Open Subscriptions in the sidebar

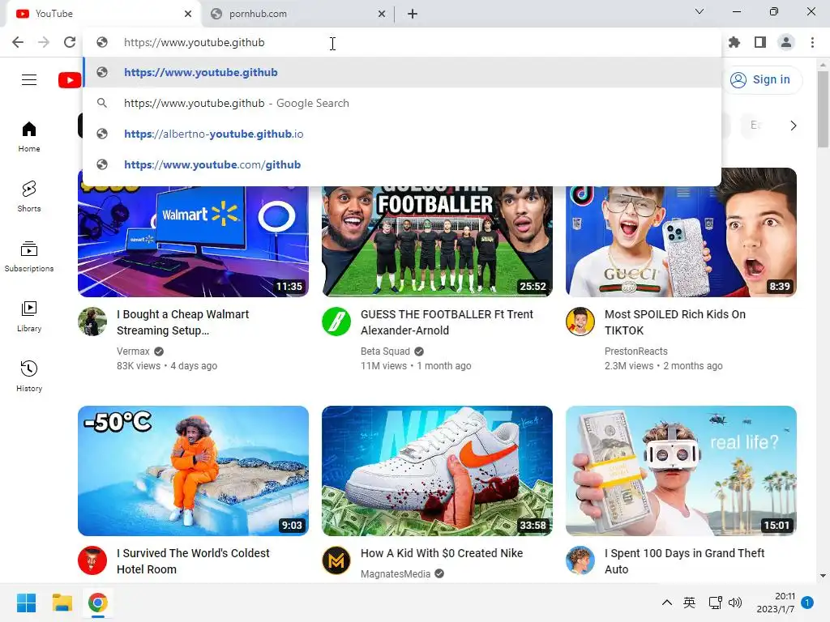pos(29,257)
